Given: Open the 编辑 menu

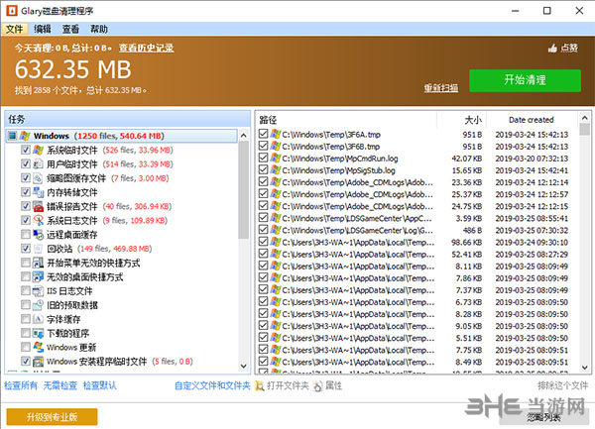Looking at the screenshot, I should tap(42, 29).
